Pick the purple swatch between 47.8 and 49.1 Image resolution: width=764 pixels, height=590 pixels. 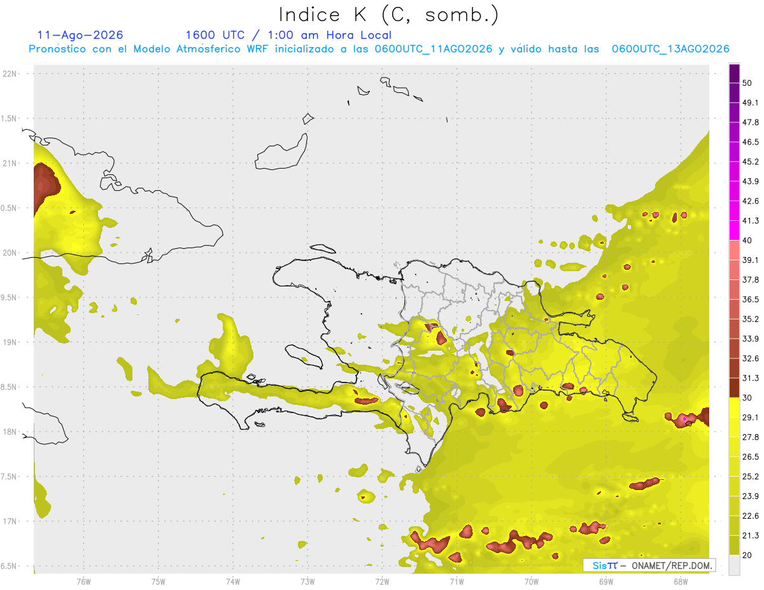pos(734,113)
